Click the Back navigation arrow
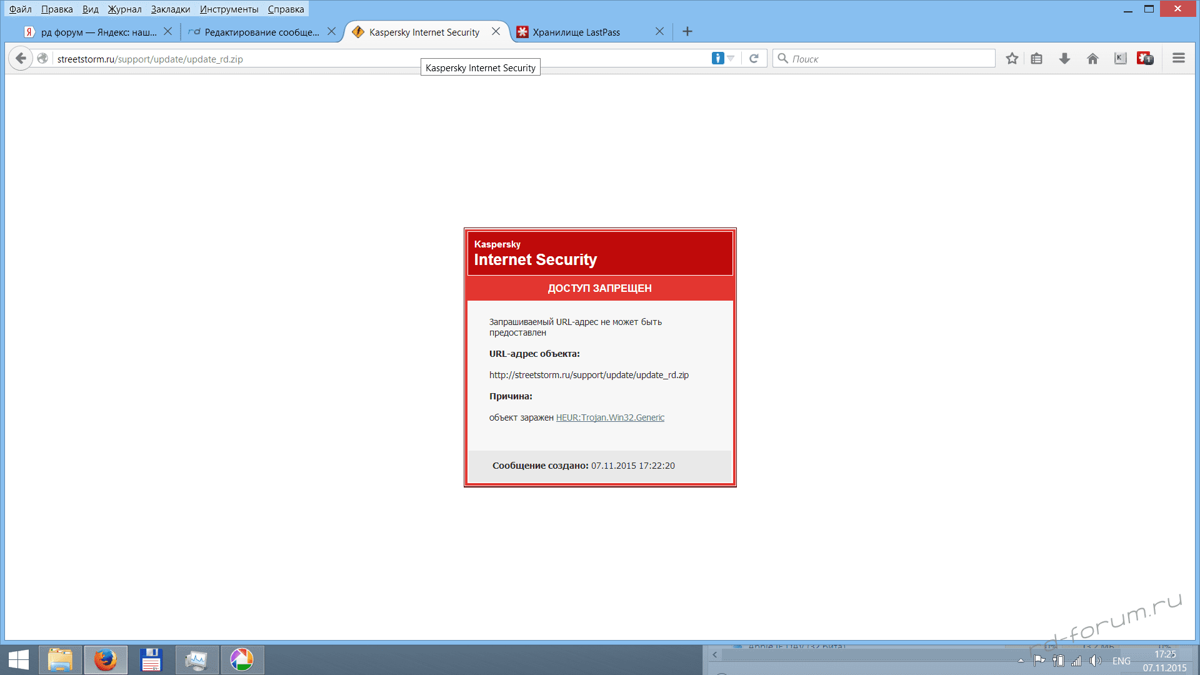The height and width of the screenshot is (675, 1200). (x=21, y=59)
